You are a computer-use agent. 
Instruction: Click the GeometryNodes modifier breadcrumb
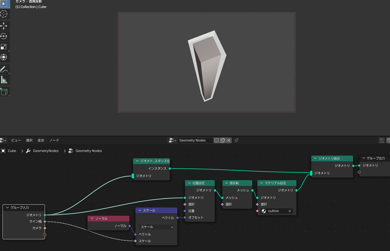coord(46,151)
